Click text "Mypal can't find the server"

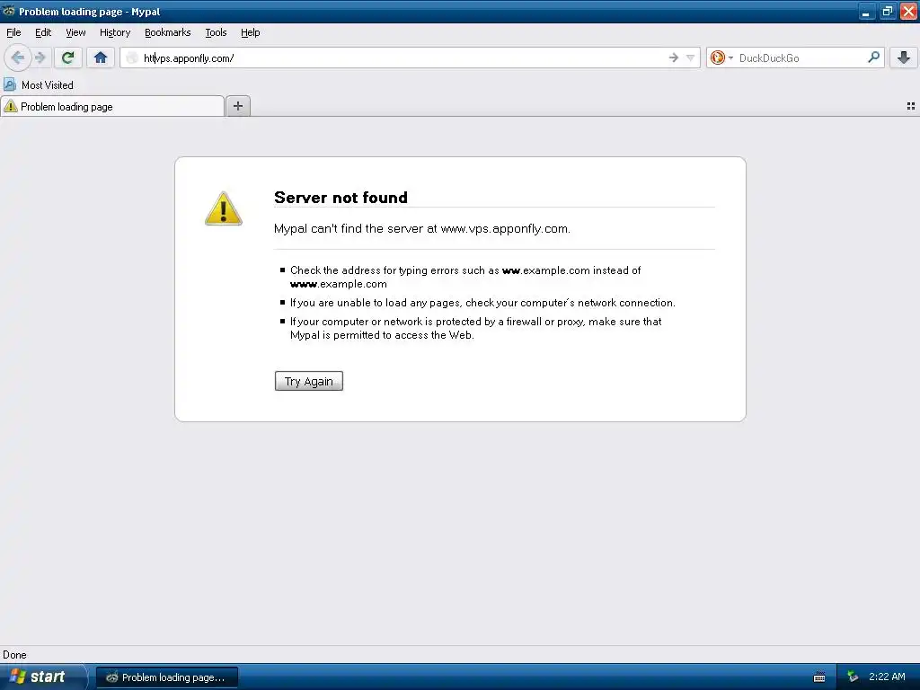coord(349,229)
